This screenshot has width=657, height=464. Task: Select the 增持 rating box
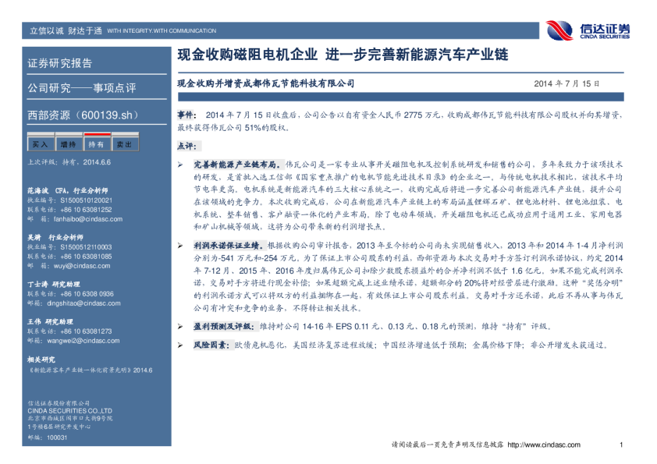tap(68, 144)
